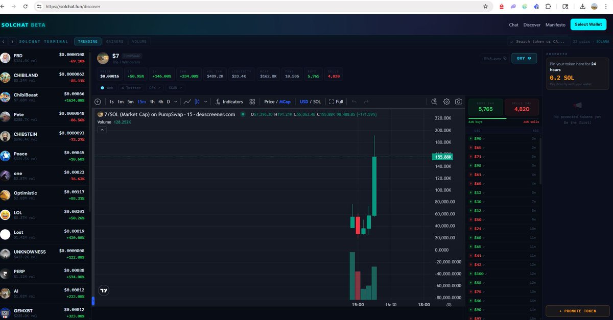
Task: Open the browser Extensions puzzle icon
Action: 548,7
